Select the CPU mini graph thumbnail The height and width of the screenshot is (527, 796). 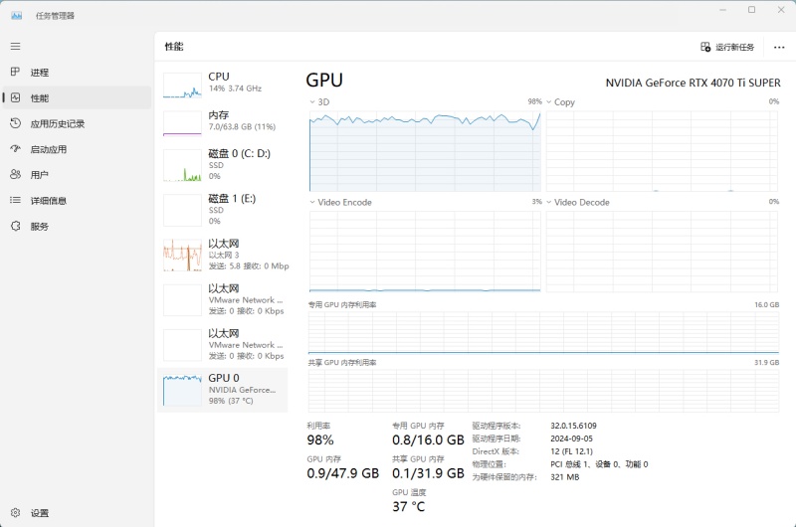pos(182,85)
